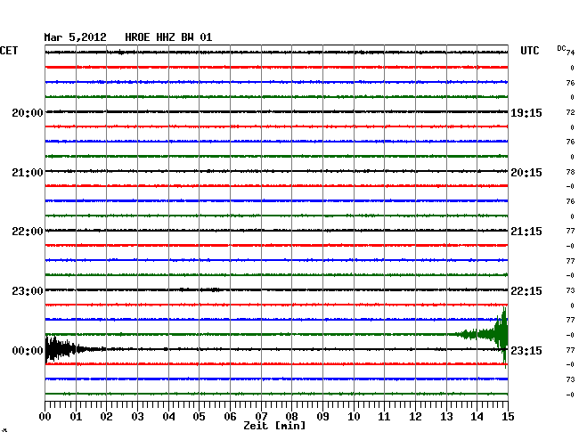Screen dimensions: 579x440
Task: Click minute tick label "15" on time axis
Action: coord(508,416)
